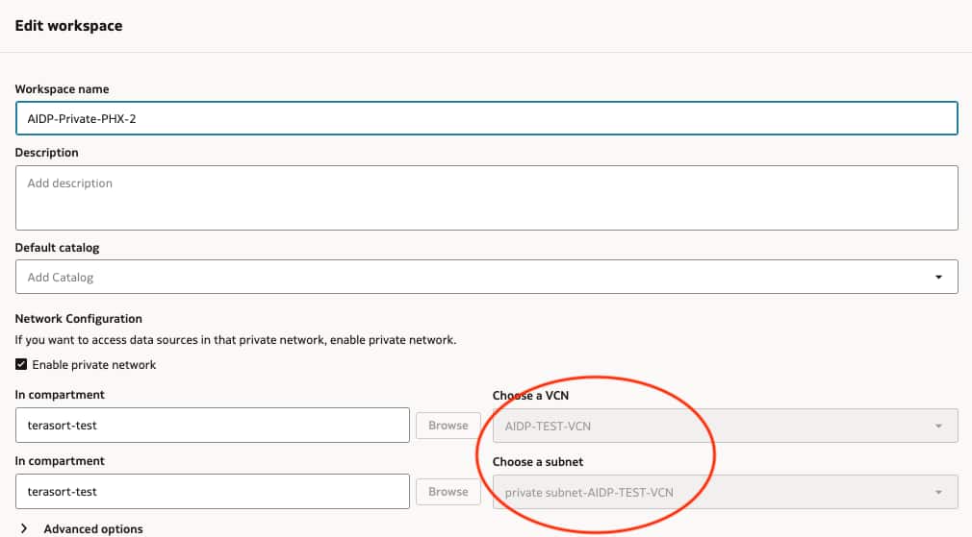This screenshot has width=972, height=537.
Task: Select the subnet row's In compartment field
Action: point(213,492)
